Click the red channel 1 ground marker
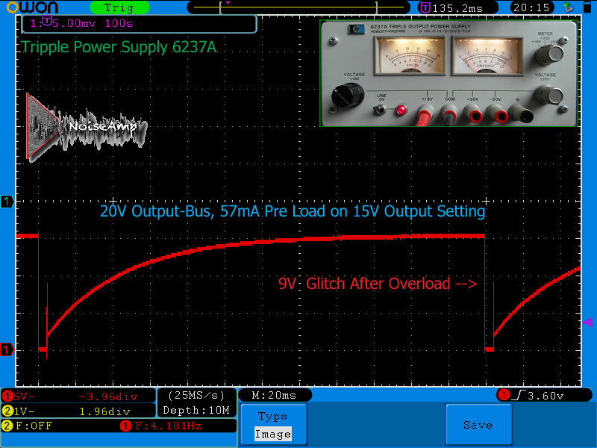Screen dimensions: 597x448 [7, 349]
